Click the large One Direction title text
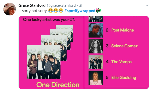Screen dimensions: 152x93 pos(58,85)
